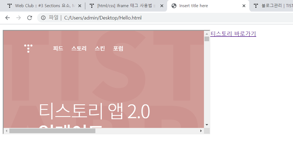This screenshot has height=151, width=293.
Task: Click the iframe horizontal scroll left arrow
Action: tap(7, 131)
